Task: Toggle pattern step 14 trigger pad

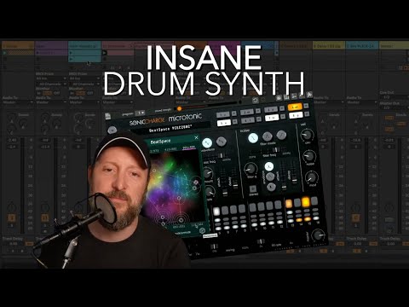Action: click(297, 202)
